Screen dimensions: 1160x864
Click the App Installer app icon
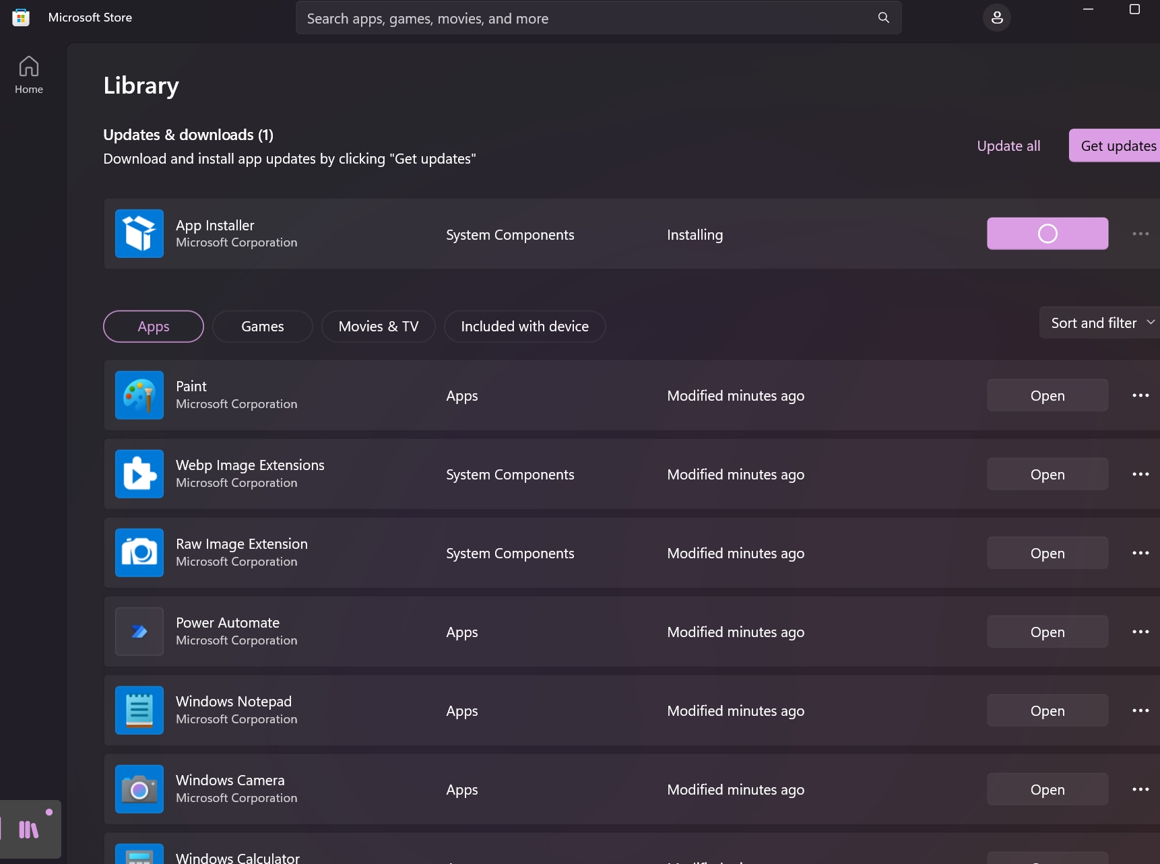pyautogui.click(x=139, y=234)
